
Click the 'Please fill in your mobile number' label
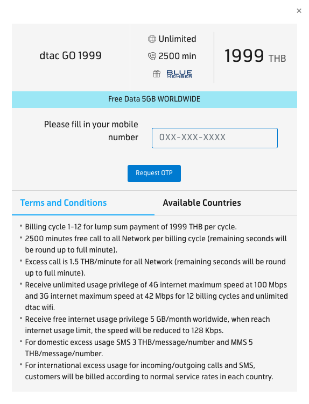pyautogui.click(x=91, y=131)
